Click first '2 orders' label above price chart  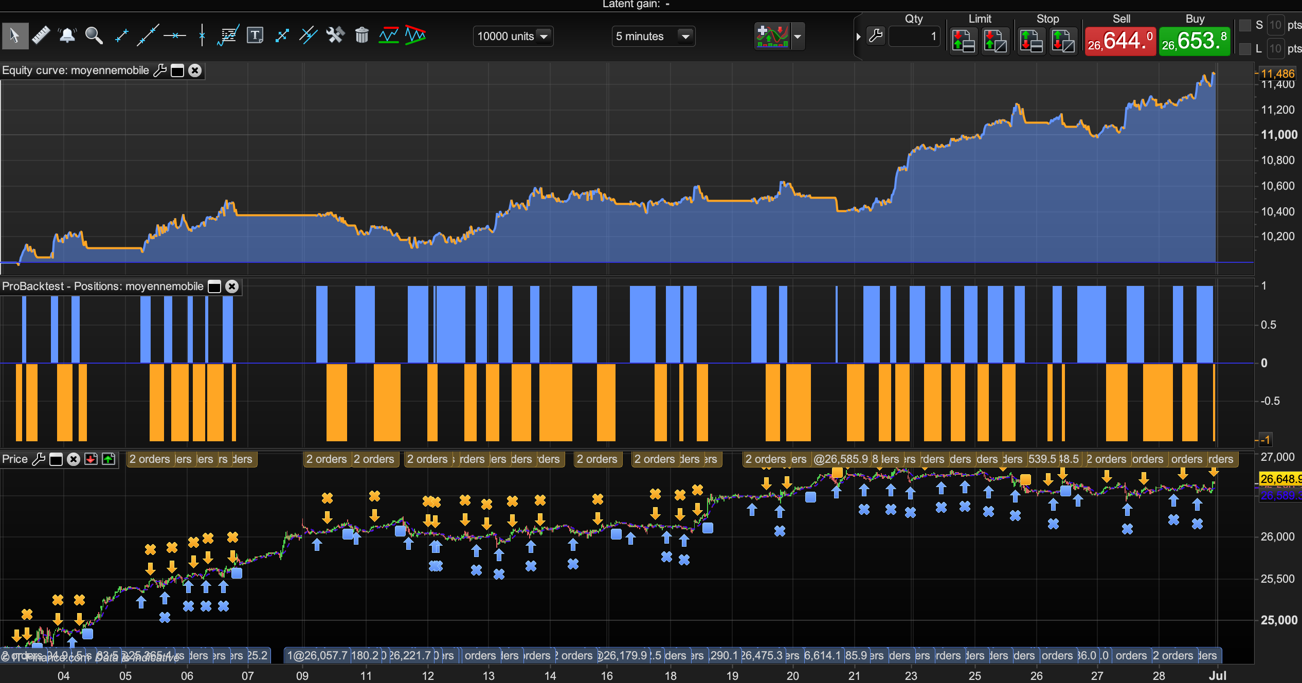[x=149, y=459]
